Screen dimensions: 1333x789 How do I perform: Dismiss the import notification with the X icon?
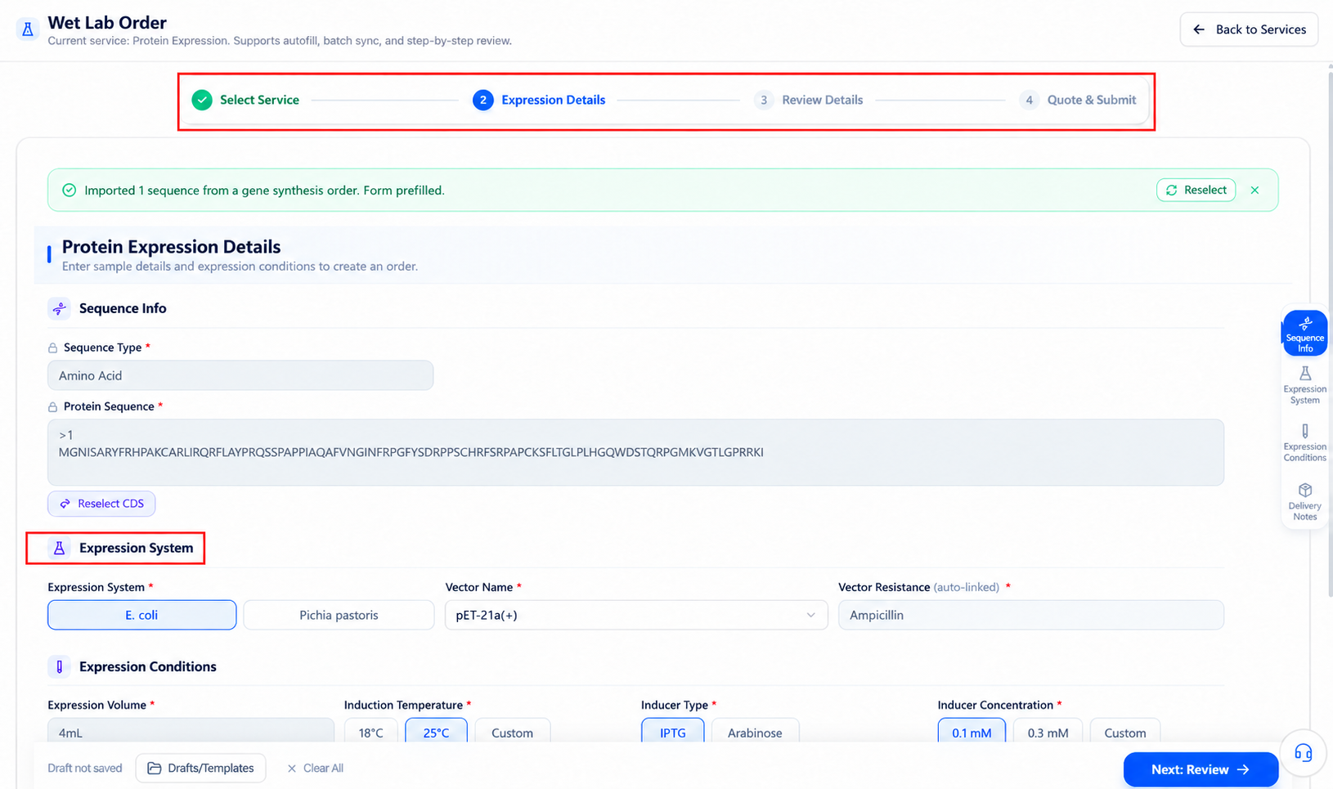tap(1254, 191)
